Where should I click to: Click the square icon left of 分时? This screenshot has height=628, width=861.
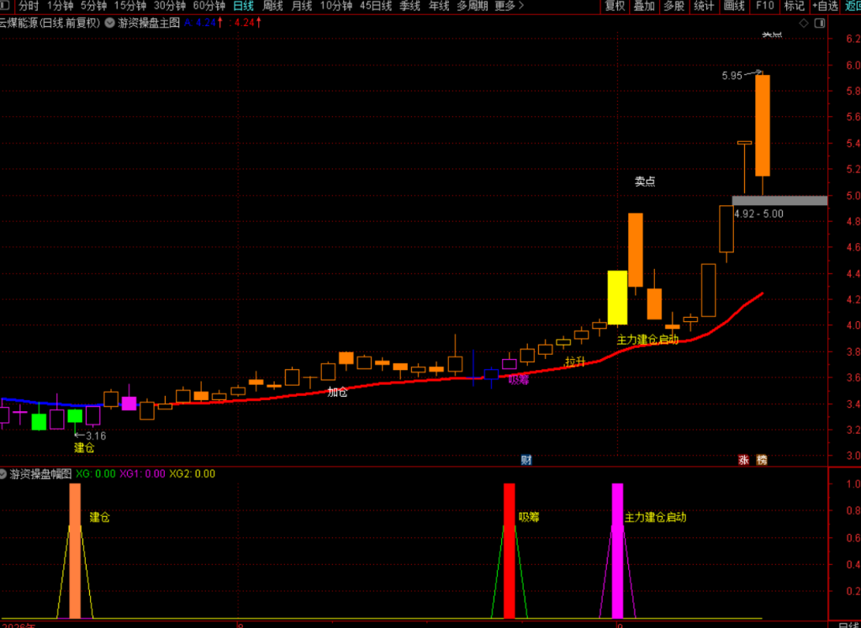coord(5,6)
